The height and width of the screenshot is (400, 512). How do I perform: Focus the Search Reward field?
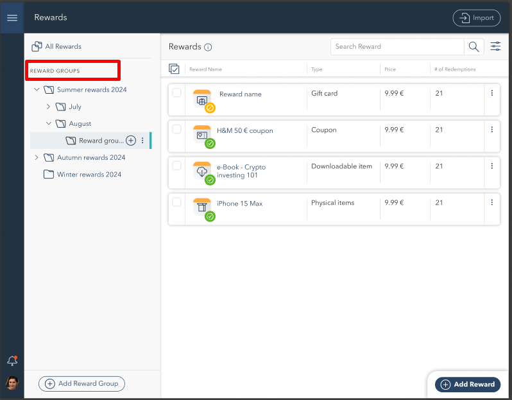(x=397, y=47)
